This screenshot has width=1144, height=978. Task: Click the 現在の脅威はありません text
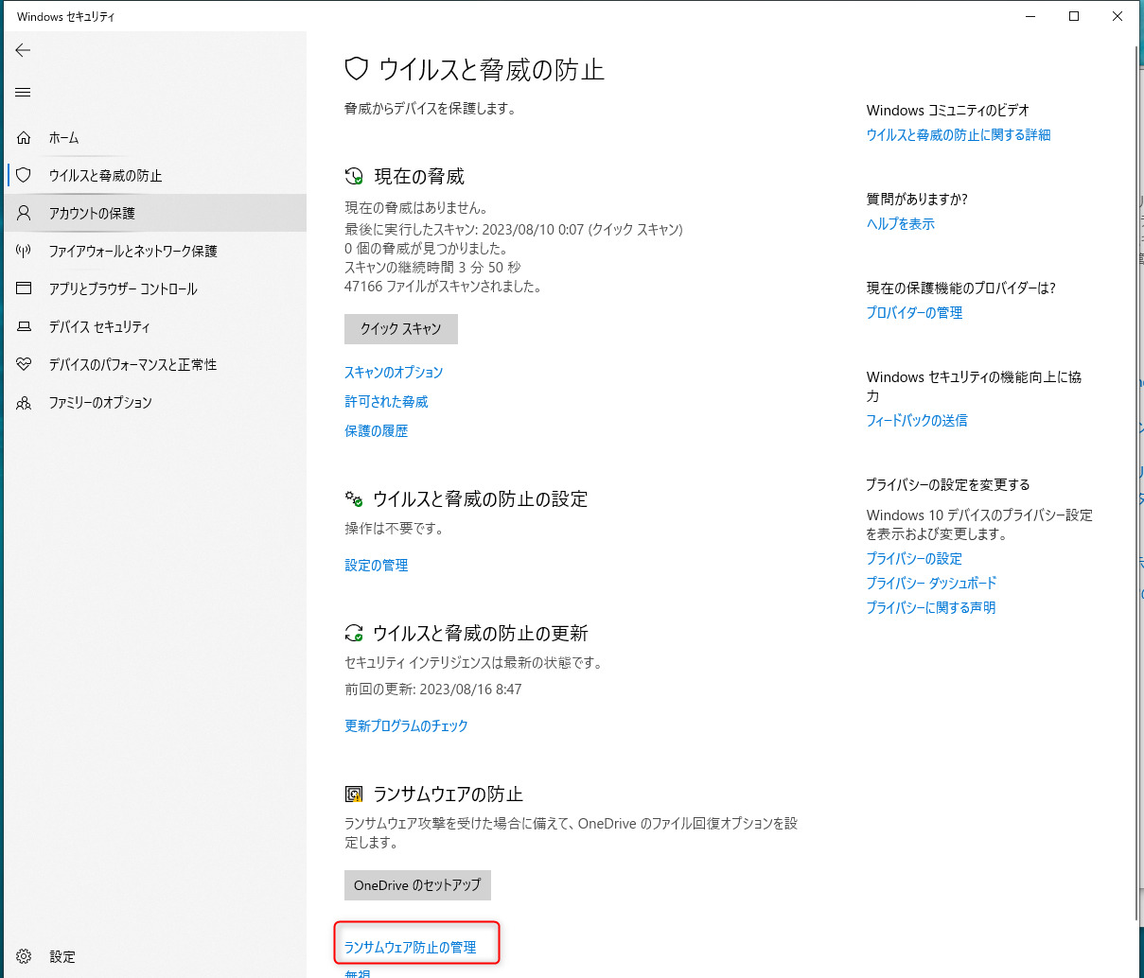click(416, 208)
